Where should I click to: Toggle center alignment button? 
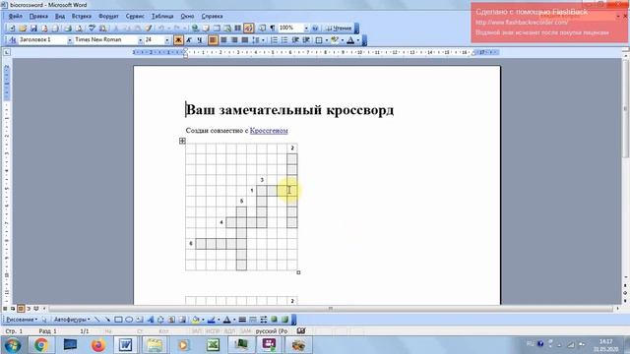[223, 39]
